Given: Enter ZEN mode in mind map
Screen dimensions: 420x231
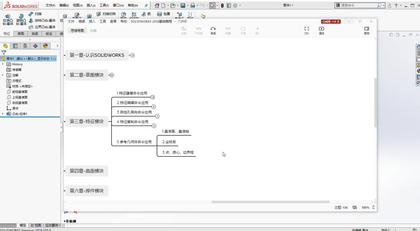Looking at the screenshot, I should [306, 31].
